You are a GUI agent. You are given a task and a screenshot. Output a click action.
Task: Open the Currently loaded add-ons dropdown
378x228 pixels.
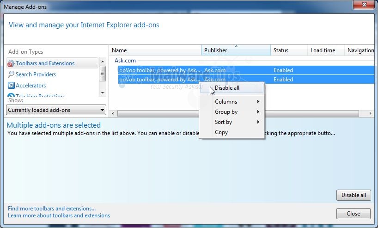(56, 110)
